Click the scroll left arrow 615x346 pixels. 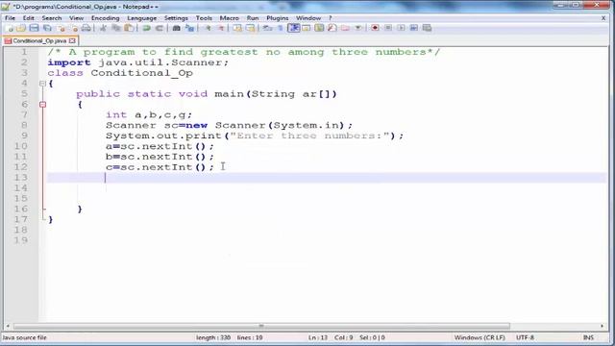tap(8, 326)
